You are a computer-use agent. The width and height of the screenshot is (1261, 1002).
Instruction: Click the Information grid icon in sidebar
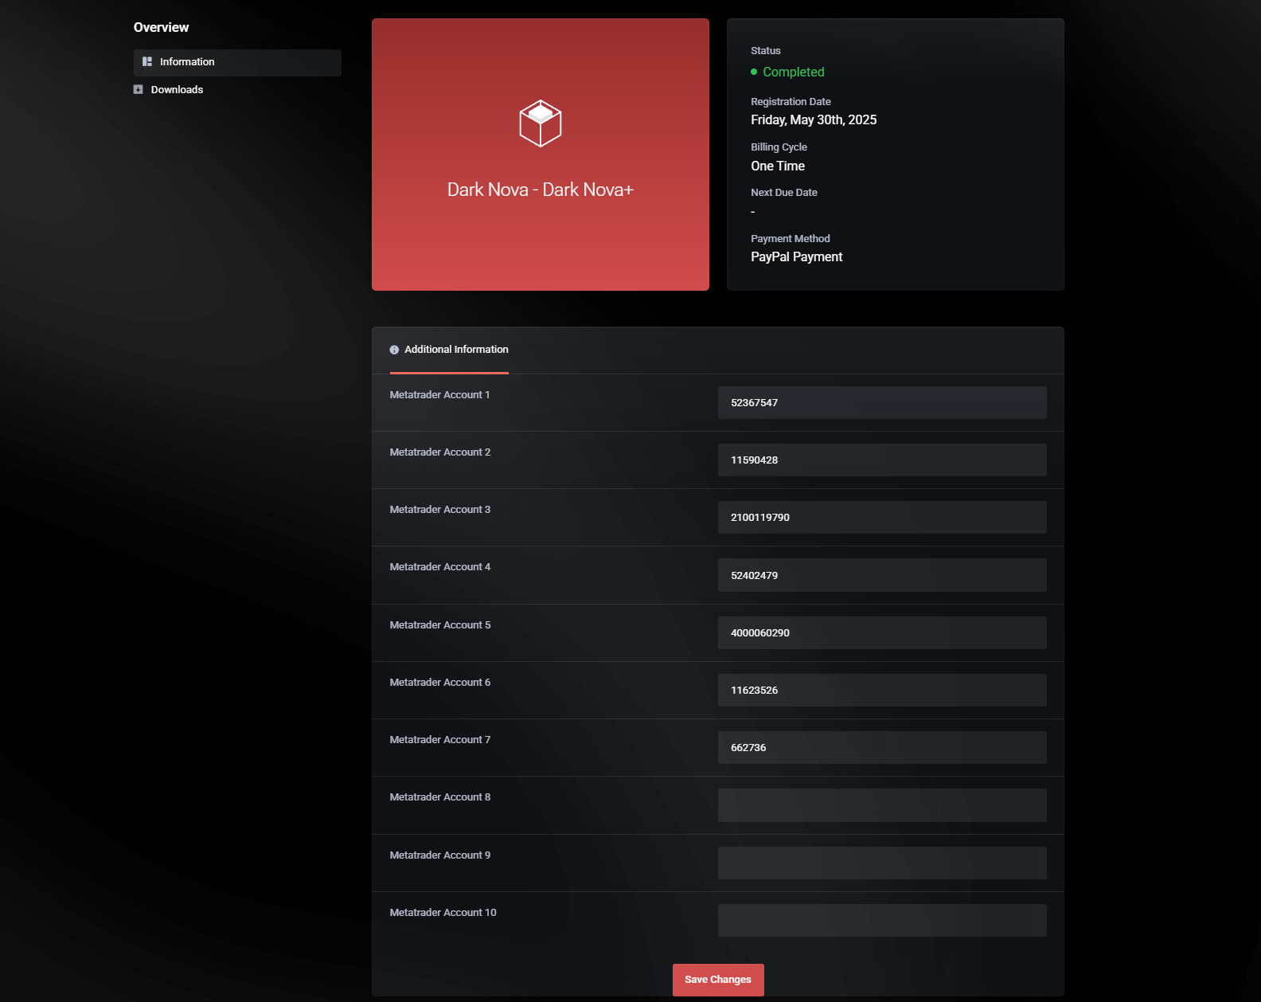(147, 62)
